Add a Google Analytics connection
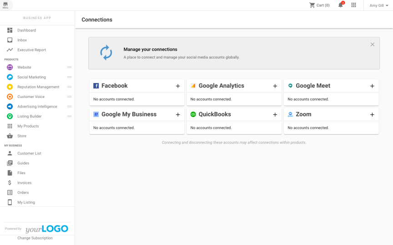 pos(275,86)
